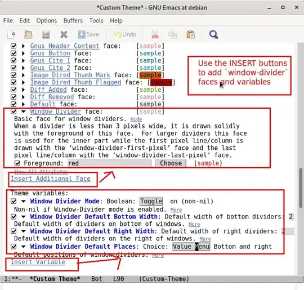Expand the Image Dired Thumb Flagged triangle

pos(23,82)
